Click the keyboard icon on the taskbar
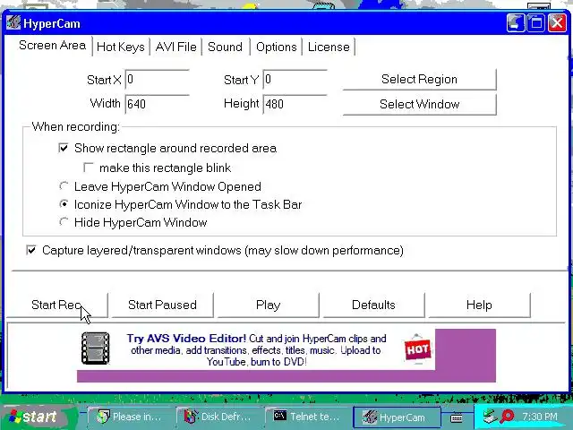 (x=457, y=417)
